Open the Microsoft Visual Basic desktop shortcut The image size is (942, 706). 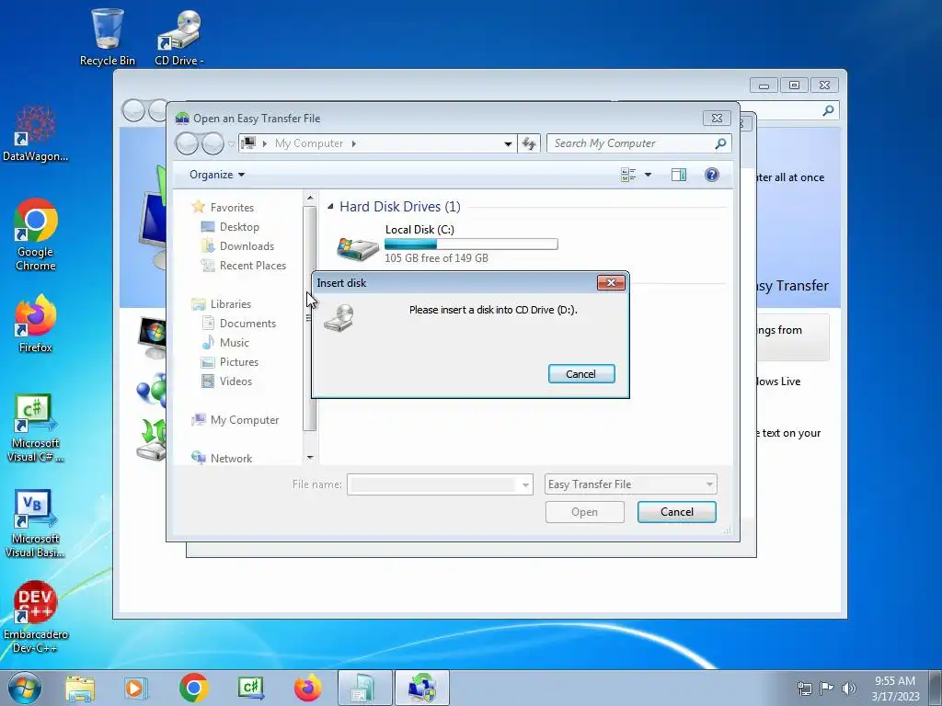coord(36,523)
